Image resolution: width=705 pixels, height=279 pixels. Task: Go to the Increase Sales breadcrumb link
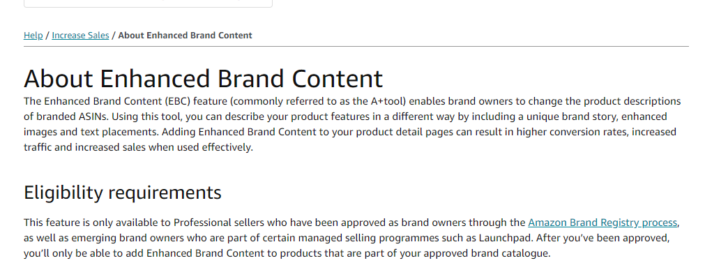(x=80, y=35)
